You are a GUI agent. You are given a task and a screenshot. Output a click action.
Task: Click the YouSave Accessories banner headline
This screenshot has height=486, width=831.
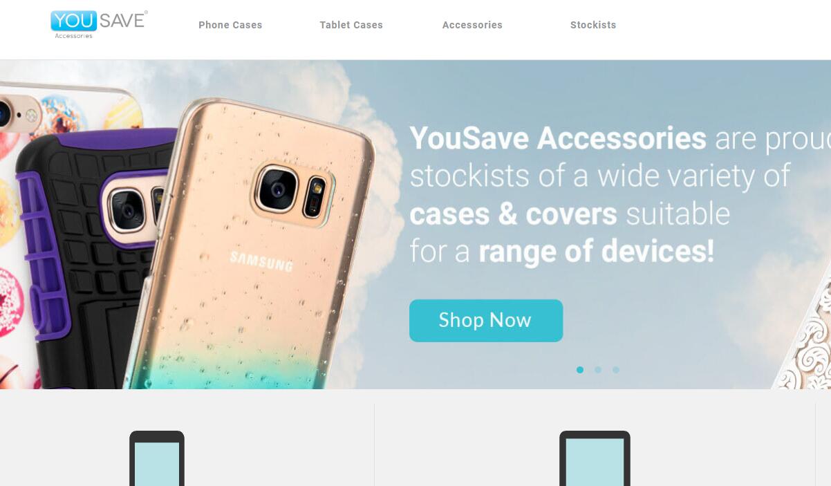pos(558,138)
